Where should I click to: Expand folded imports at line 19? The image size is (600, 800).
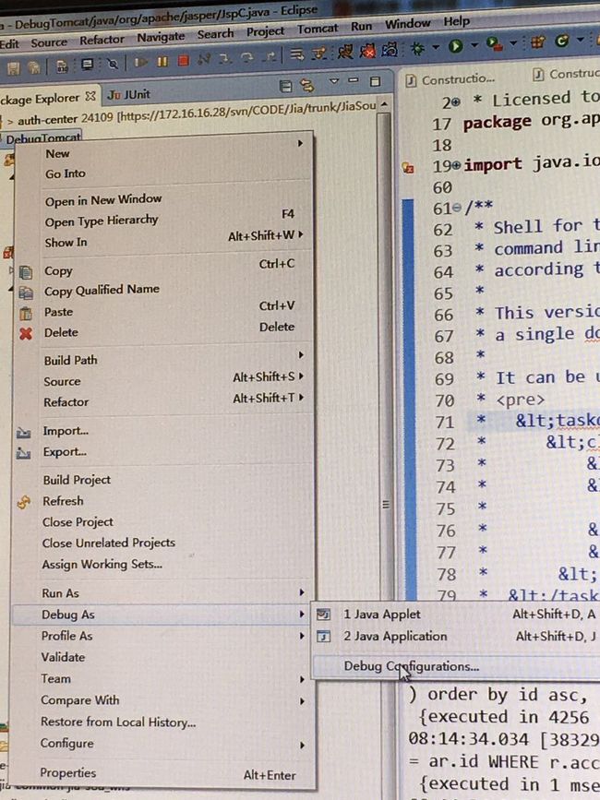pyautogui.click(x=456, y=165)
